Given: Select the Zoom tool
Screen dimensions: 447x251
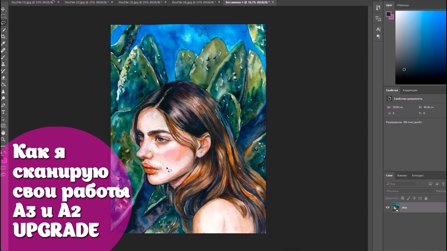Looking at the screenshot, I should [x=3, y=139].
